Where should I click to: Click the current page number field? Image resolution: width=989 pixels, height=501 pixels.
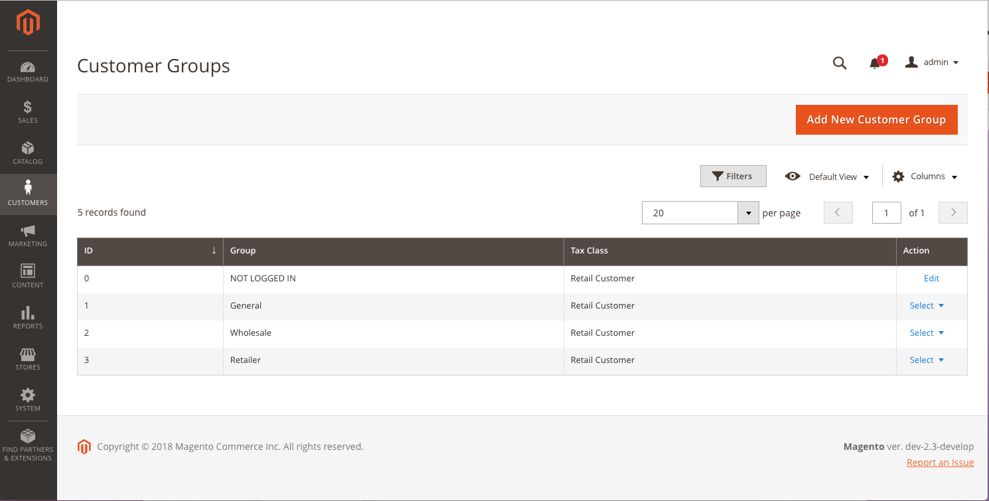click(x=886, y=213)
